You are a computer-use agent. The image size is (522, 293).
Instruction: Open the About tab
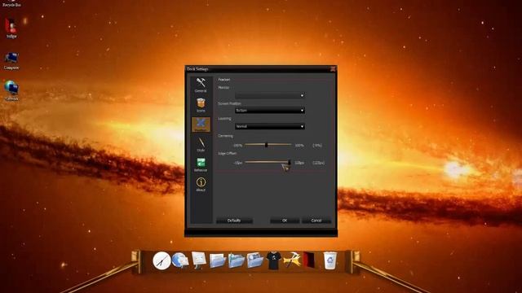[201, 185]
